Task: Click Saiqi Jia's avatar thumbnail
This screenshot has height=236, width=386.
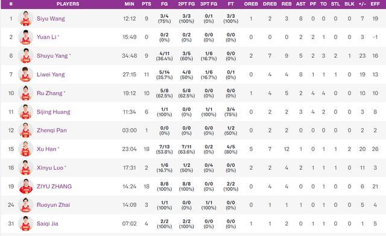Action: tap(26, 224)
